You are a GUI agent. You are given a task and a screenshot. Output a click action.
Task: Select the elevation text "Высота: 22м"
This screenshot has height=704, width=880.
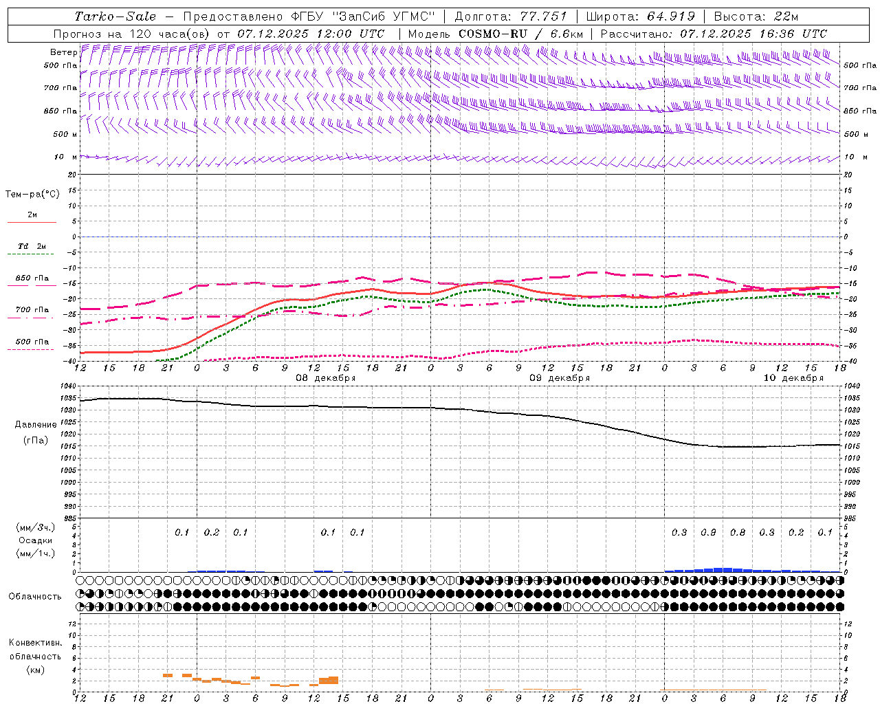(x=756, y=16)
